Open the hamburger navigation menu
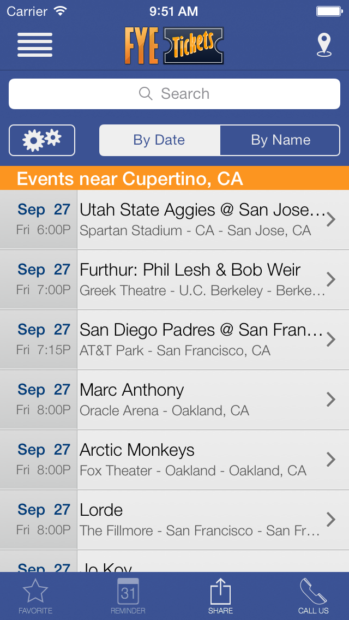This screenshot has width=349, height=620. [35, 45]
